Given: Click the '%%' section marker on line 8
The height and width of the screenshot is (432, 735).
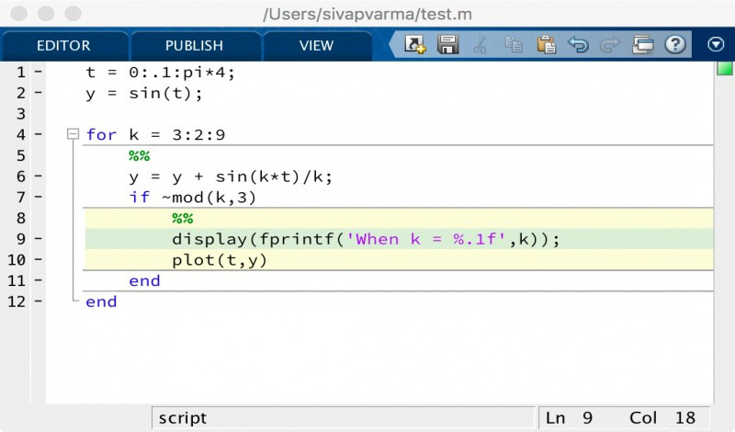Looking at the screenshot, I should click(182, 218).
